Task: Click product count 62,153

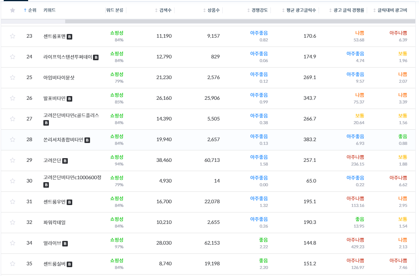Action: [x=212, y=243]
